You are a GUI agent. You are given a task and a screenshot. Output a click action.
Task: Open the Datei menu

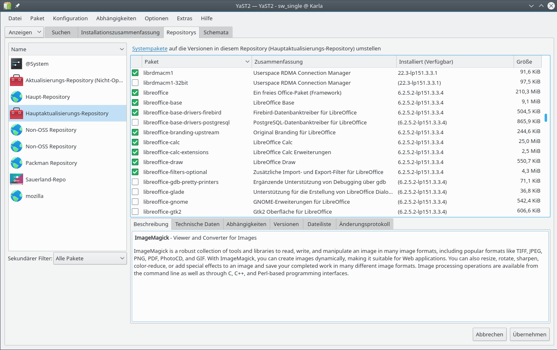[x=15, y=18]
